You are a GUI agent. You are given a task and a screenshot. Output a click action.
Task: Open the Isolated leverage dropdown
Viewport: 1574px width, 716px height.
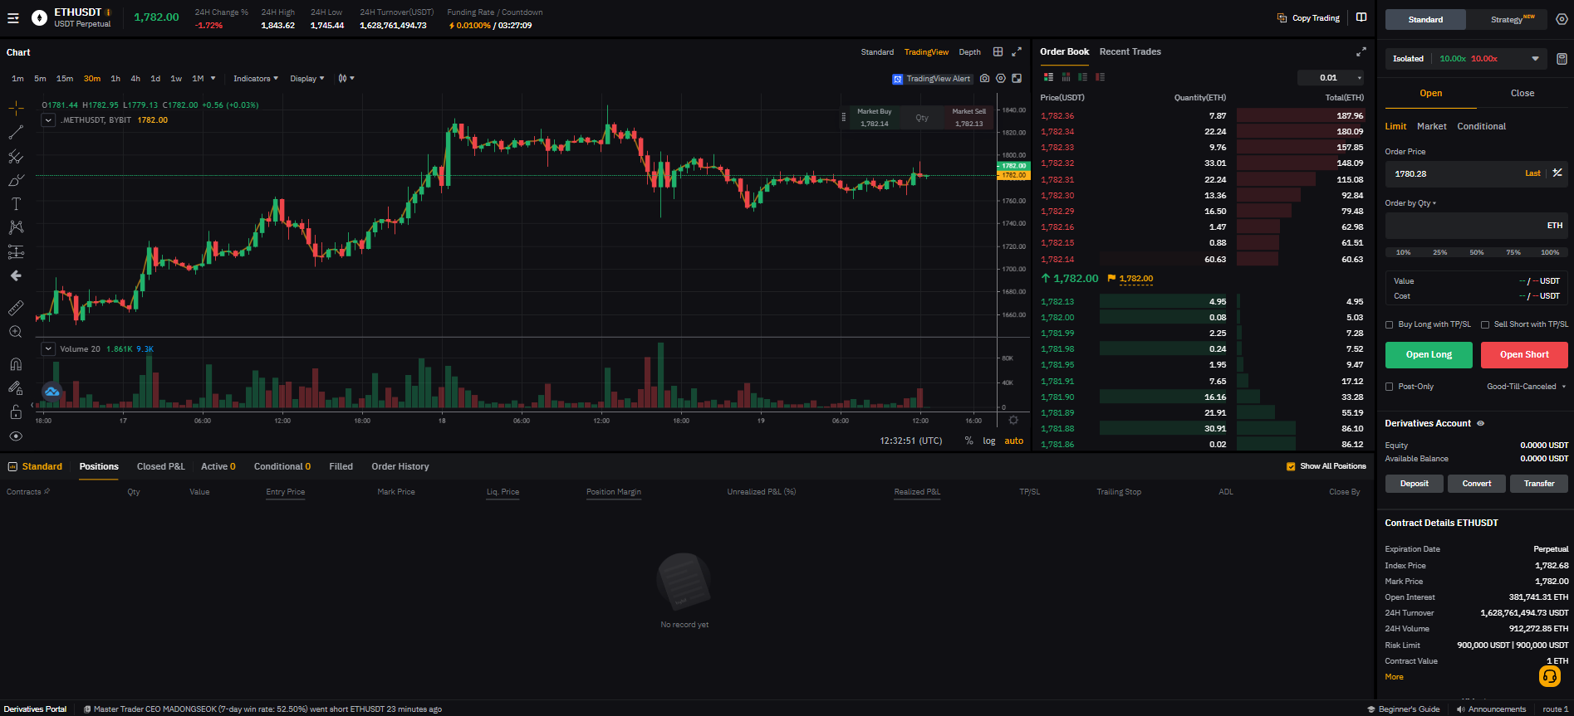[x=1466, y=59]
